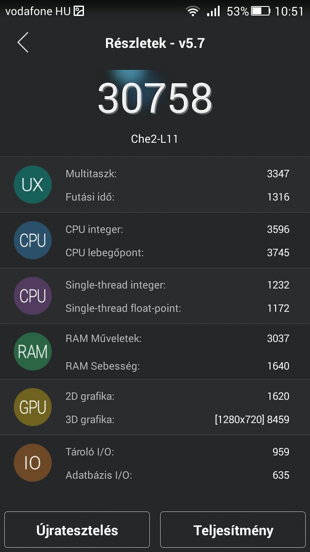Tap the blue CPU category icon
This screenshot has width=310, height=552.
click(33, 241)
